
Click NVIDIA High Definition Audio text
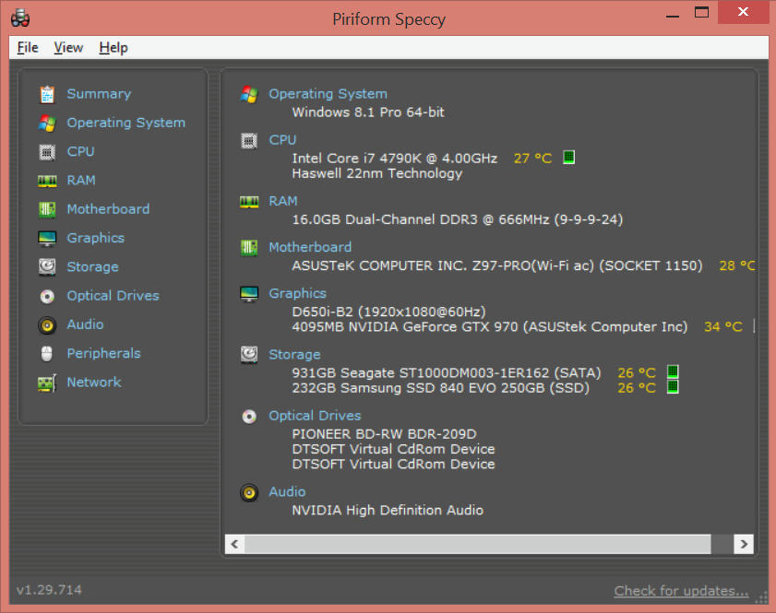click(x=388, y=511)
